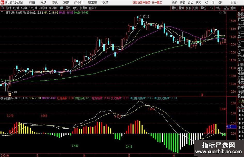Open the mail envelope icon
Image resolution: width=244 pixels, height=157 pixels.
[x=220, y=3]
